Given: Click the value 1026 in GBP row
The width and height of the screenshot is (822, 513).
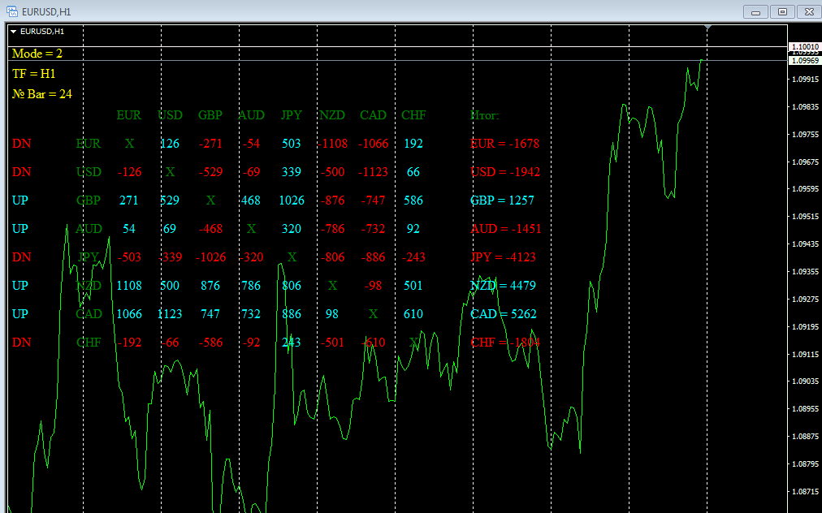Looking at the screenshot, I should click(292, 200).
